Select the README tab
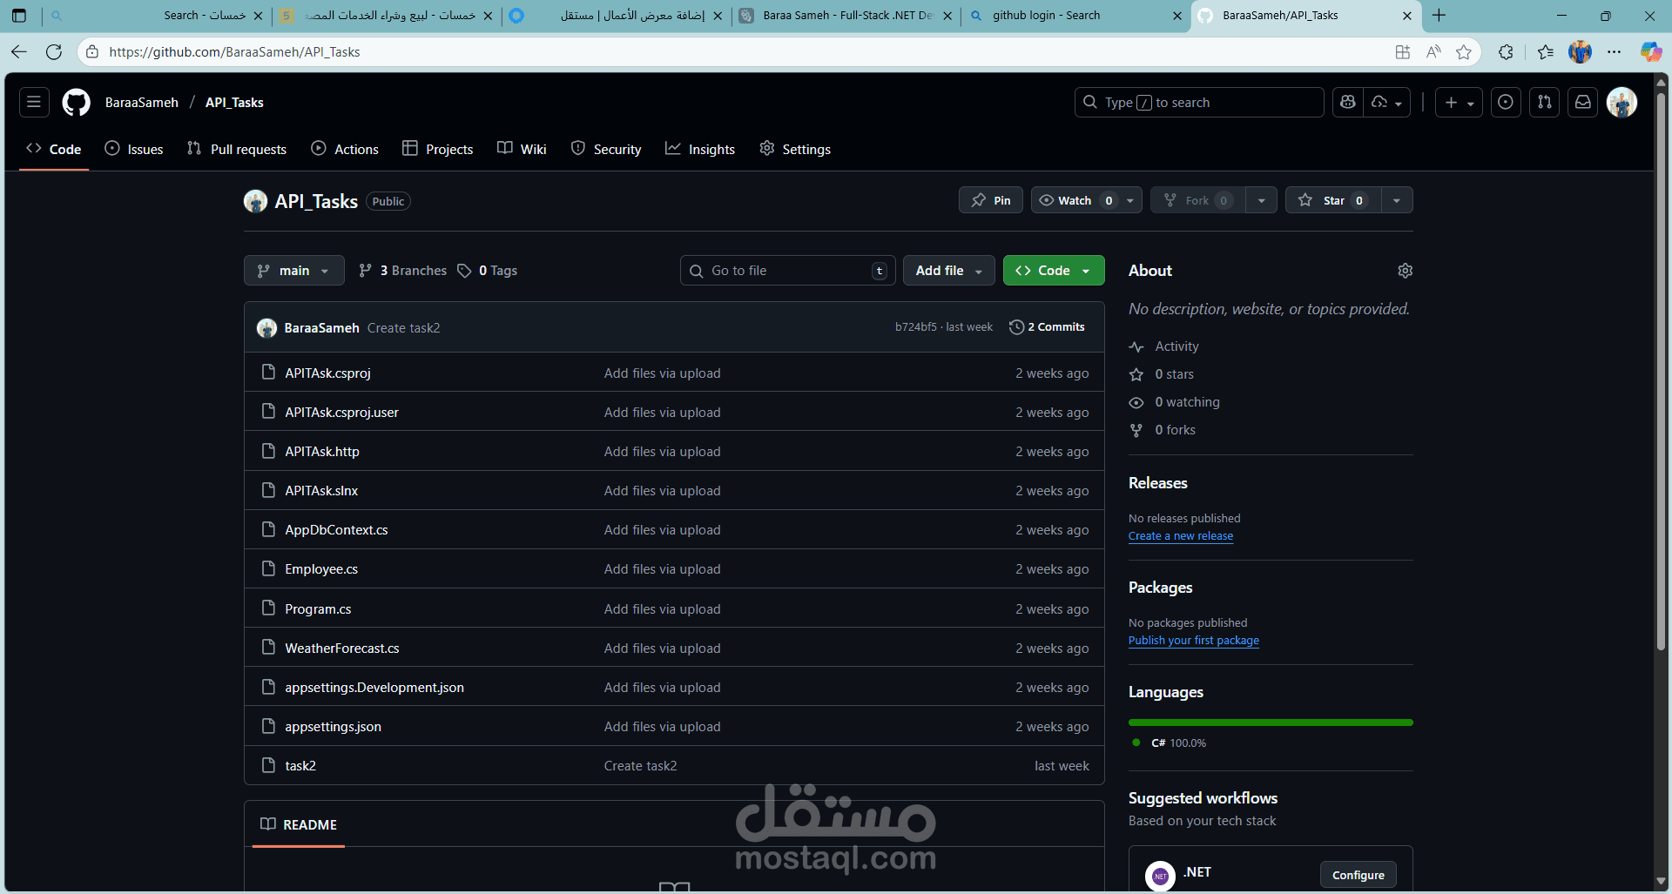 point(299,824)
